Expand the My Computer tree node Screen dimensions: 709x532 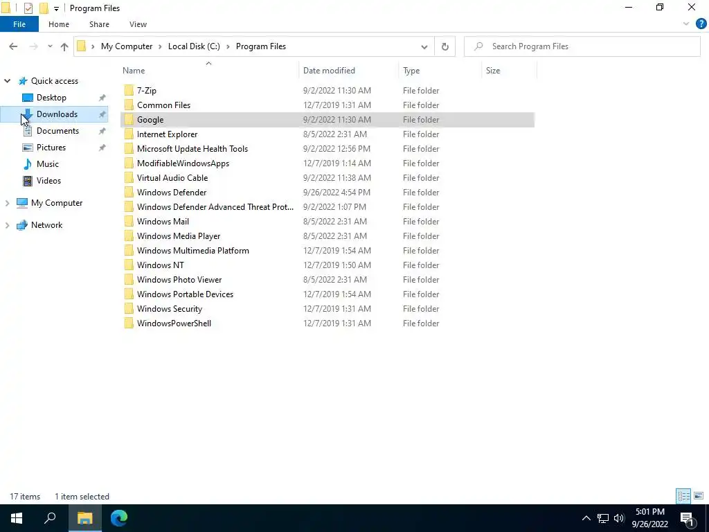coord(7,203)
